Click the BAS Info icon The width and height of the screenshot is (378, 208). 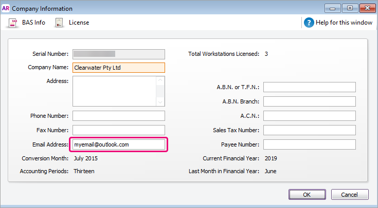coord(14,23)
